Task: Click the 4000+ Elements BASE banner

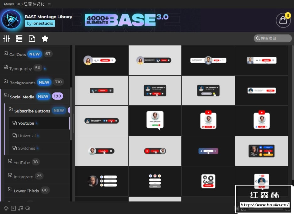Action: [126, 20]
